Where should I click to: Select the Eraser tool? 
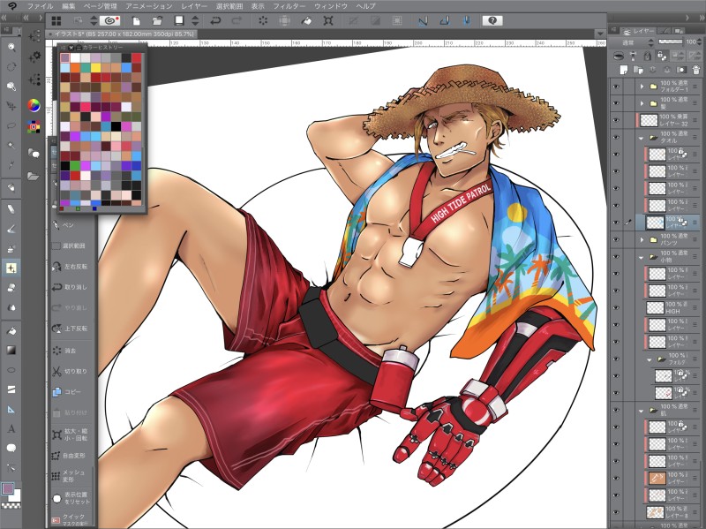(x=11, y=288)
